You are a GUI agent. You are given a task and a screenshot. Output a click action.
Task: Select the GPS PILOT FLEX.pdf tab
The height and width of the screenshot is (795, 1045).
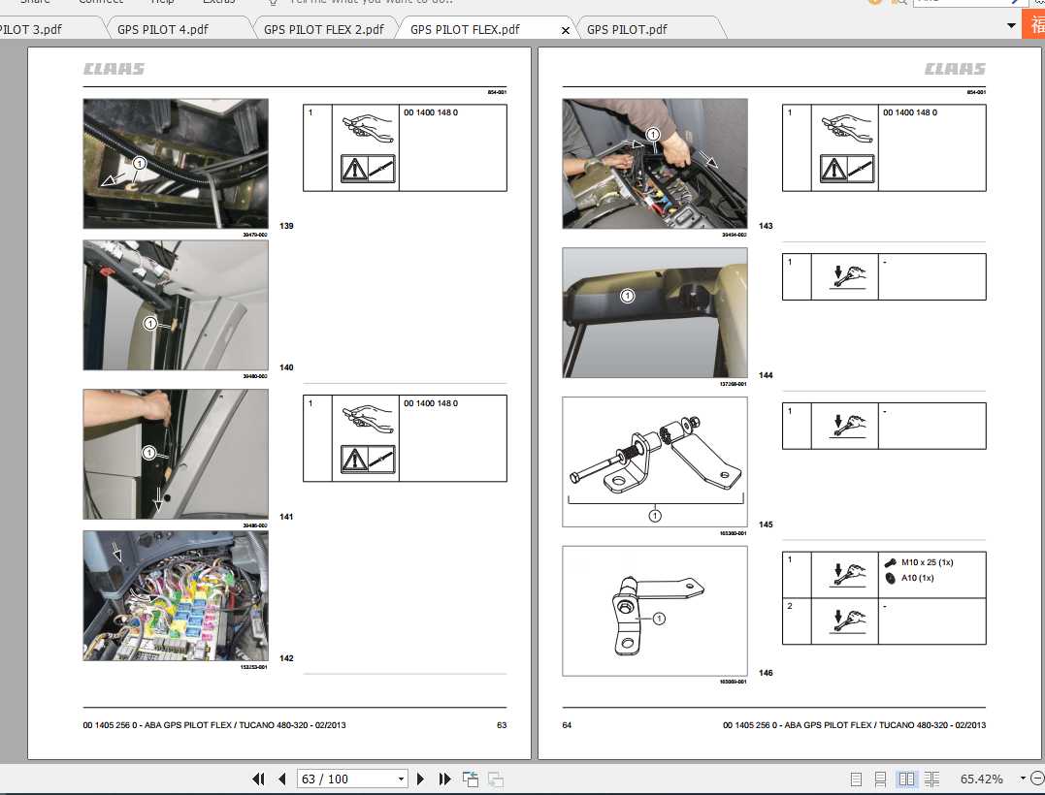tap(465, 29)
